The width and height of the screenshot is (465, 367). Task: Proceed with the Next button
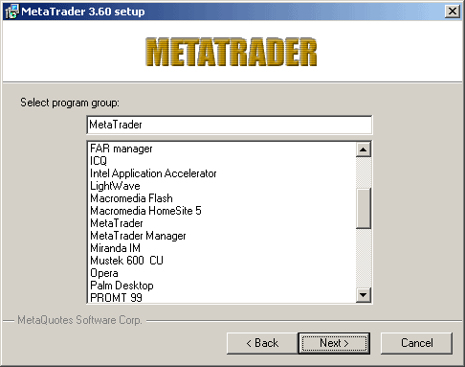click(334, 343)
